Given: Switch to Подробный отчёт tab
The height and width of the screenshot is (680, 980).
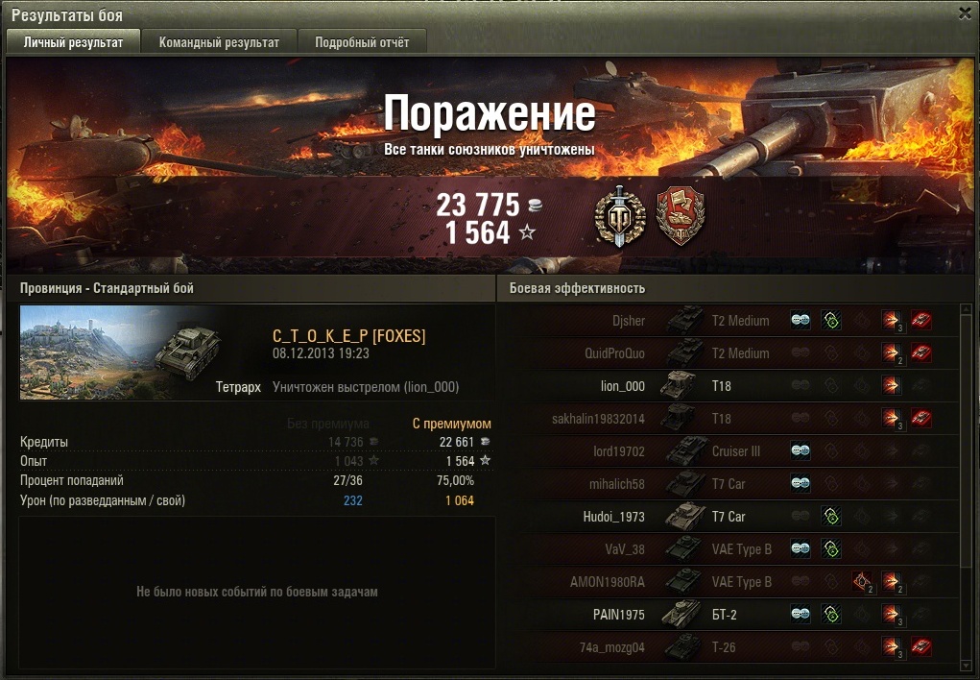Looking at the screenshot, I should [x=362, y=42].
